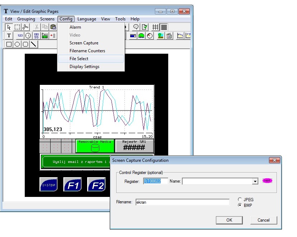Toggle the coarse grid icon

coord(155,27)
